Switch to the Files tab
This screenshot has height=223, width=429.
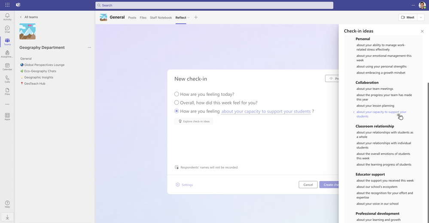143,18
